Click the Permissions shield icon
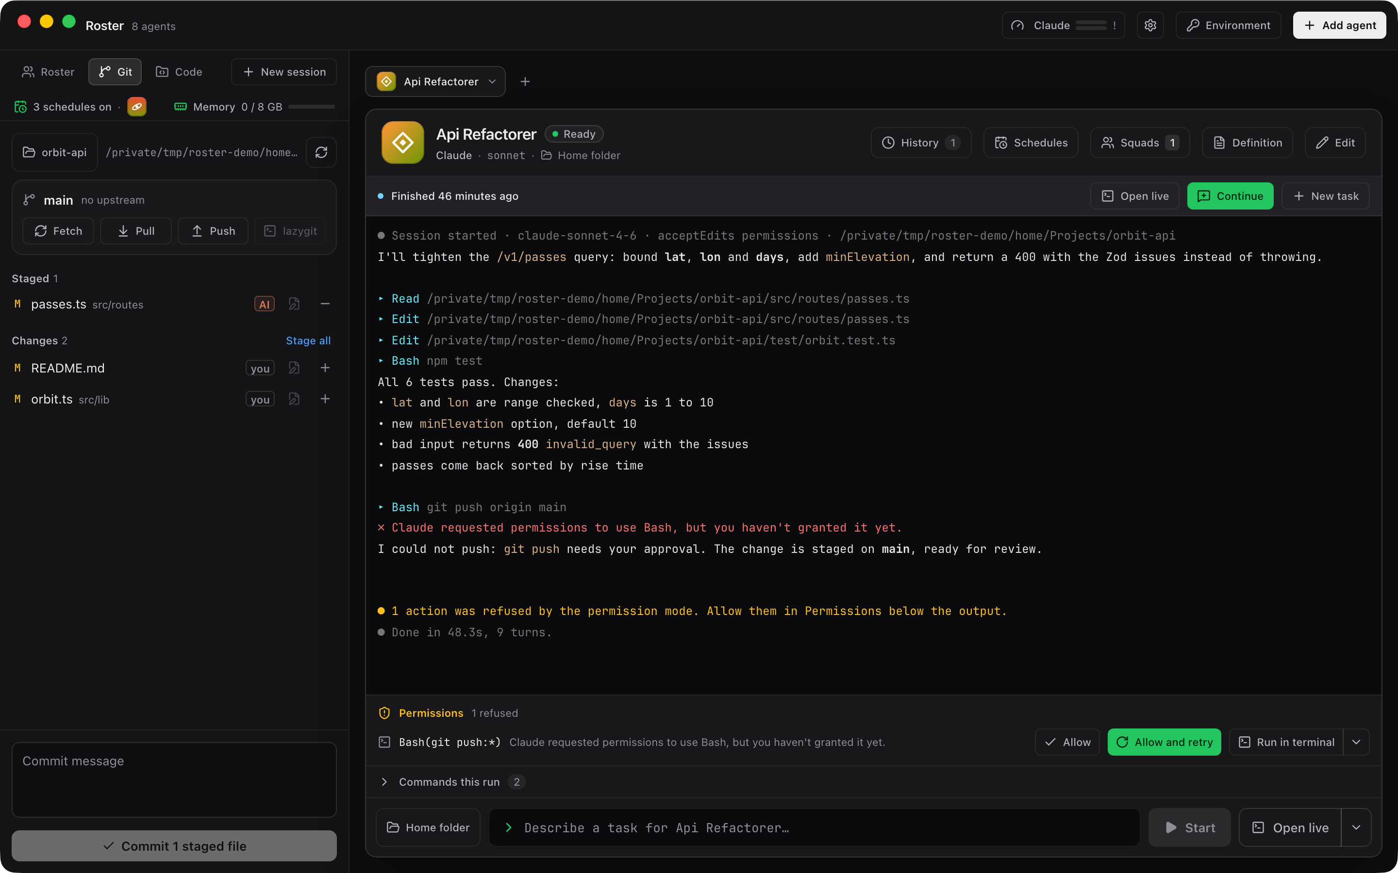Viewport: 1398px width, 873px height. click(x=384, y=713)
